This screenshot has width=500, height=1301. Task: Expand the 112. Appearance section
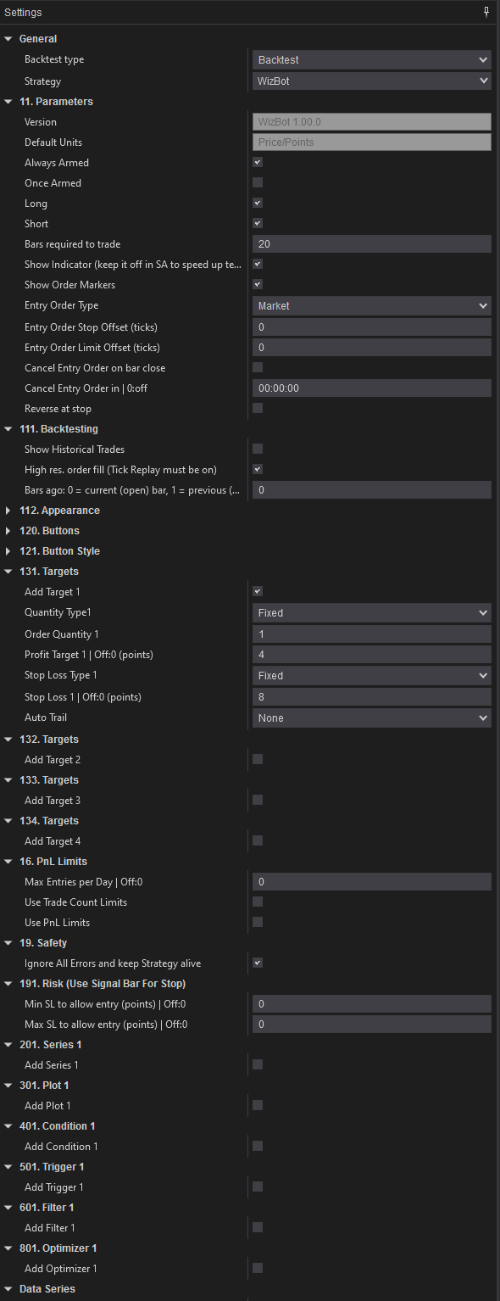tap(8, 511)
